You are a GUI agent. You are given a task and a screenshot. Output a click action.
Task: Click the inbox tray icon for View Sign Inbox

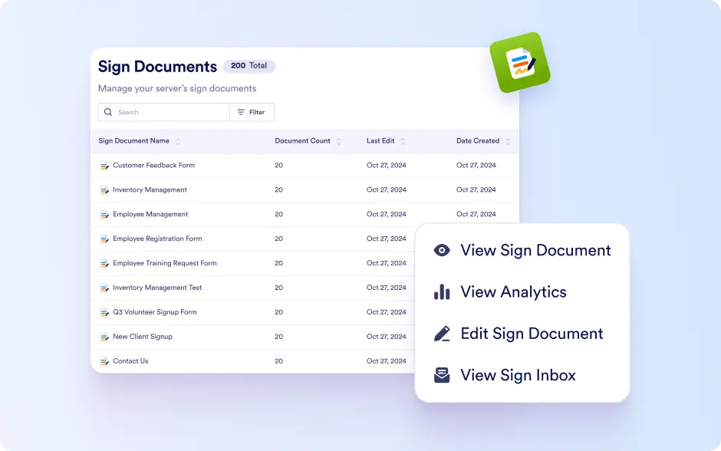(x=442, y=375)
